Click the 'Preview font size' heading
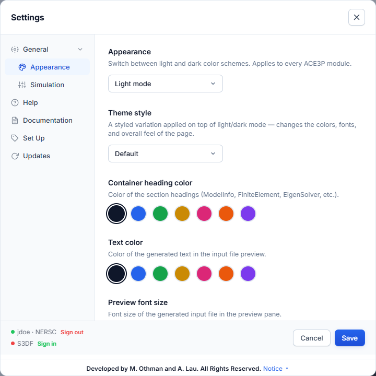 (138, 302)
